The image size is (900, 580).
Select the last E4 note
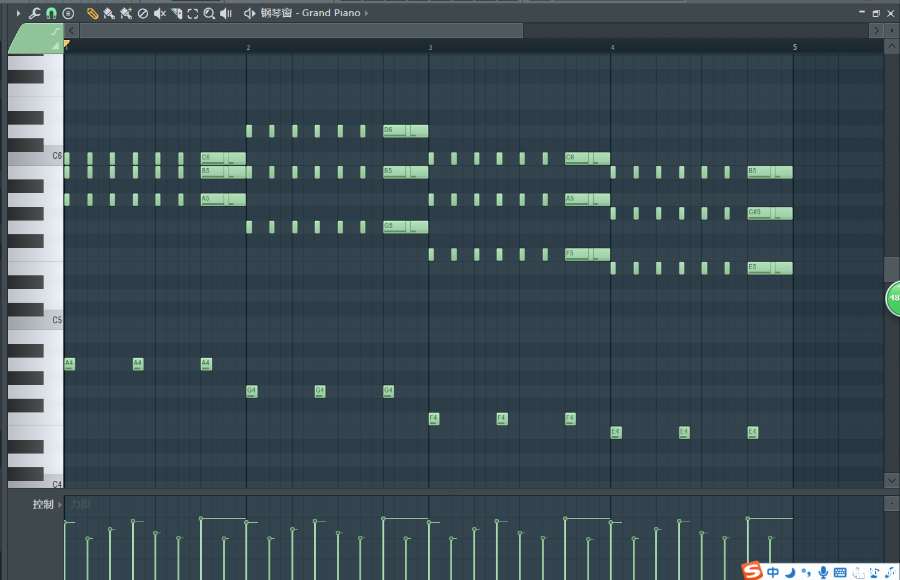(x=752, y=432)
